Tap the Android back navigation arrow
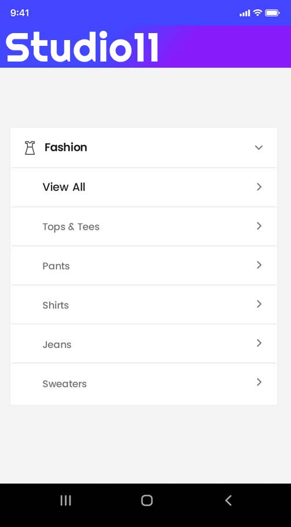291x527 pixels. 228,500
